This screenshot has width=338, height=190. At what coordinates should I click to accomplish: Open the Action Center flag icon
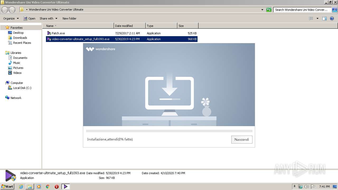pyautogui.click(x=313, y=187)
